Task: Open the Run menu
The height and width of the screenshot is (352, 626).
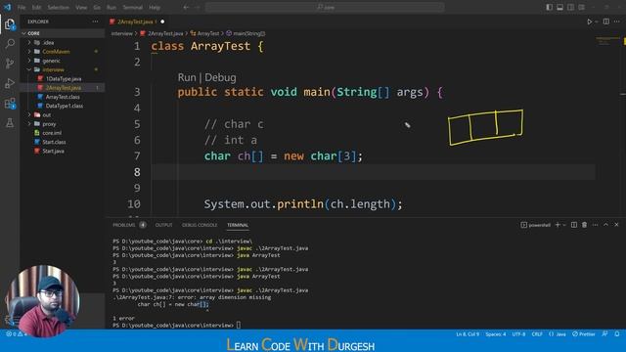Action: point(112,7)
